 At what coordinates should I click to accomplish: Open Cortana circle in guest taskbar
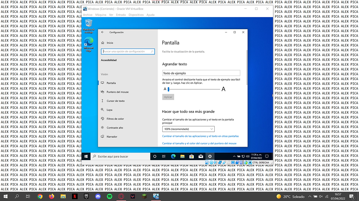point(155,156)
